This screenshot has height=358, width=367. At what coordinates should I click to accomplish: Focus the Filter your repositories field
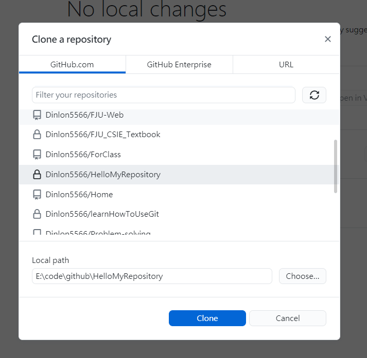tap(163, 95)
